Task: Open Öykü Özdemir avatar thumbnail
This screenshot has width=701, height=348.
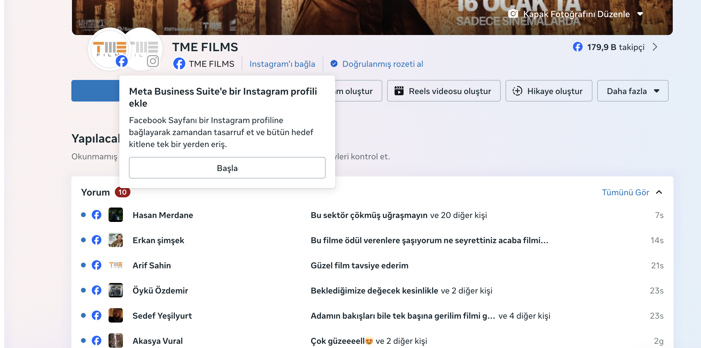Action: pos(116,290)
